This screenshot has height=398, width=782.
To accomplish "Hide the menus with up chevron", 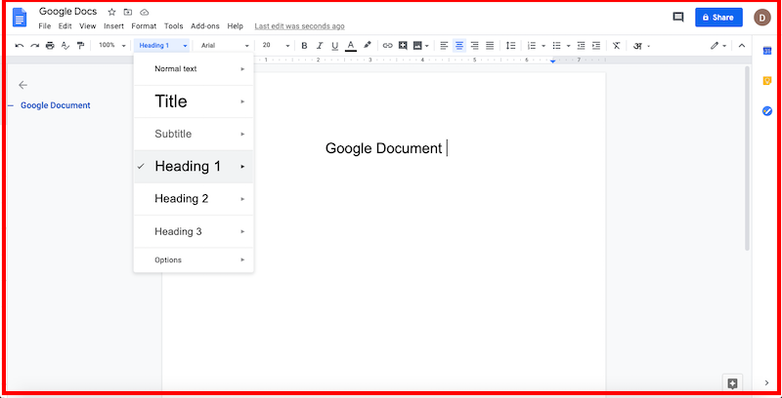I will [742, 46].
